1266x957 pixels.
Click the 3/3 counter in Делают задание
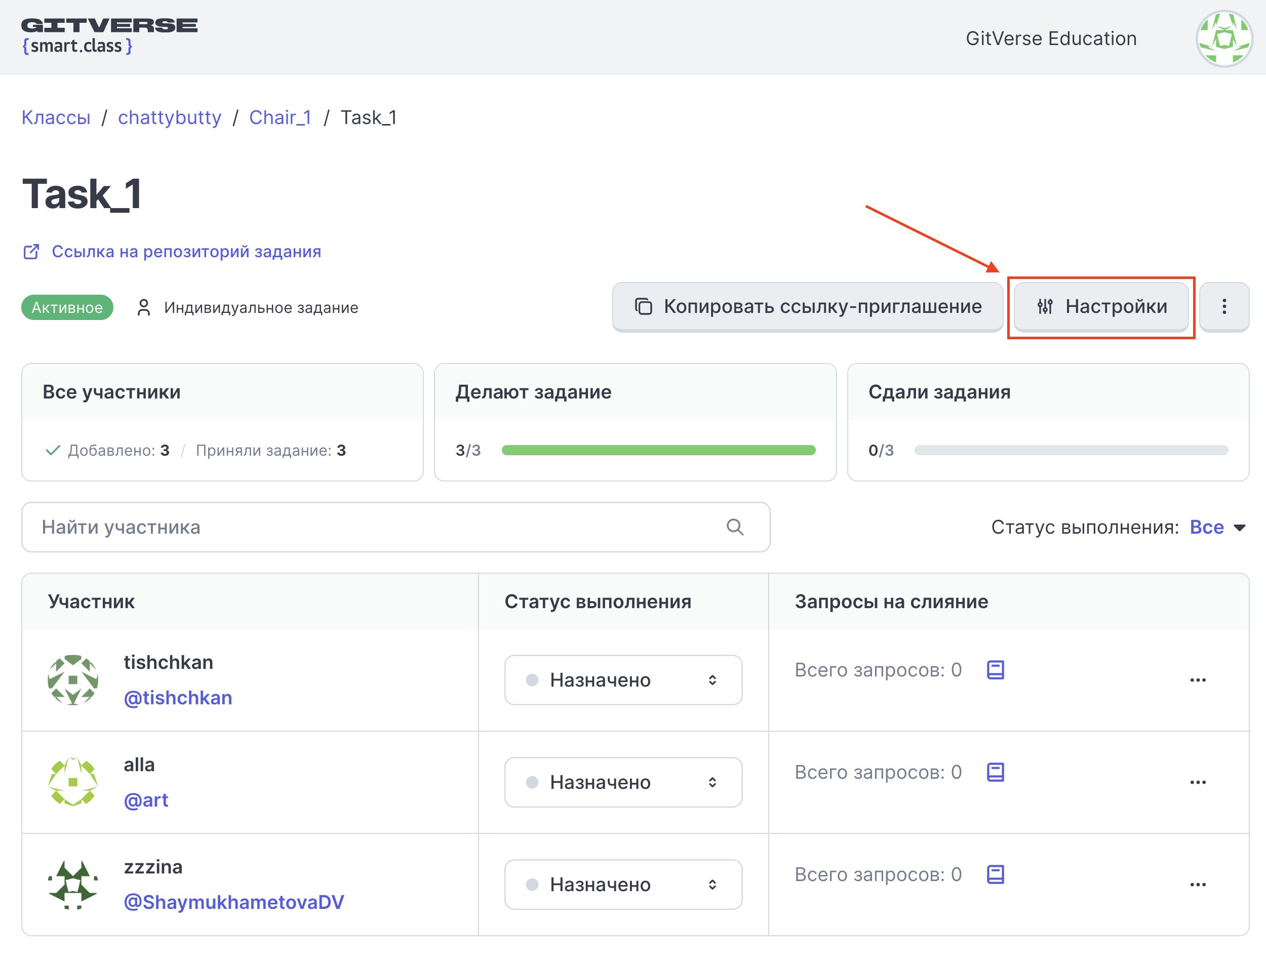tap(467, 451)
